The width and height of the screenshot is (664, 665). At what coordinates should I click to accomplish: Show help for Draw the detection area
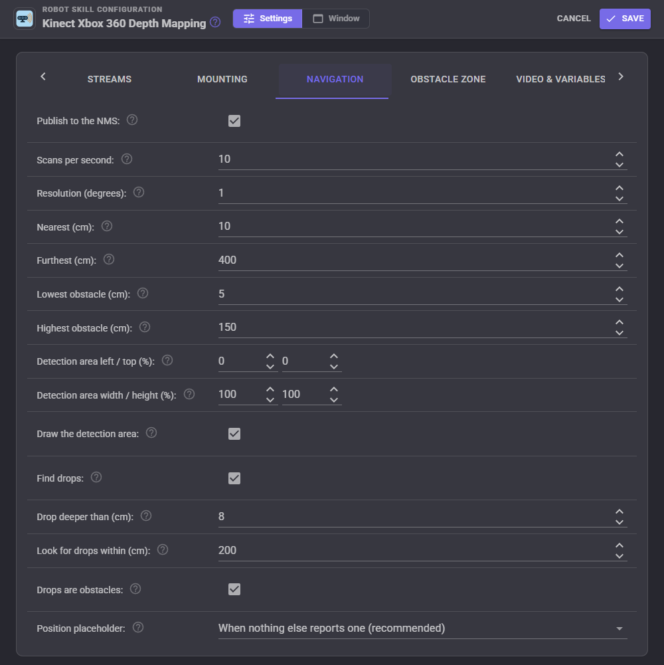click(x=151, y=432)
